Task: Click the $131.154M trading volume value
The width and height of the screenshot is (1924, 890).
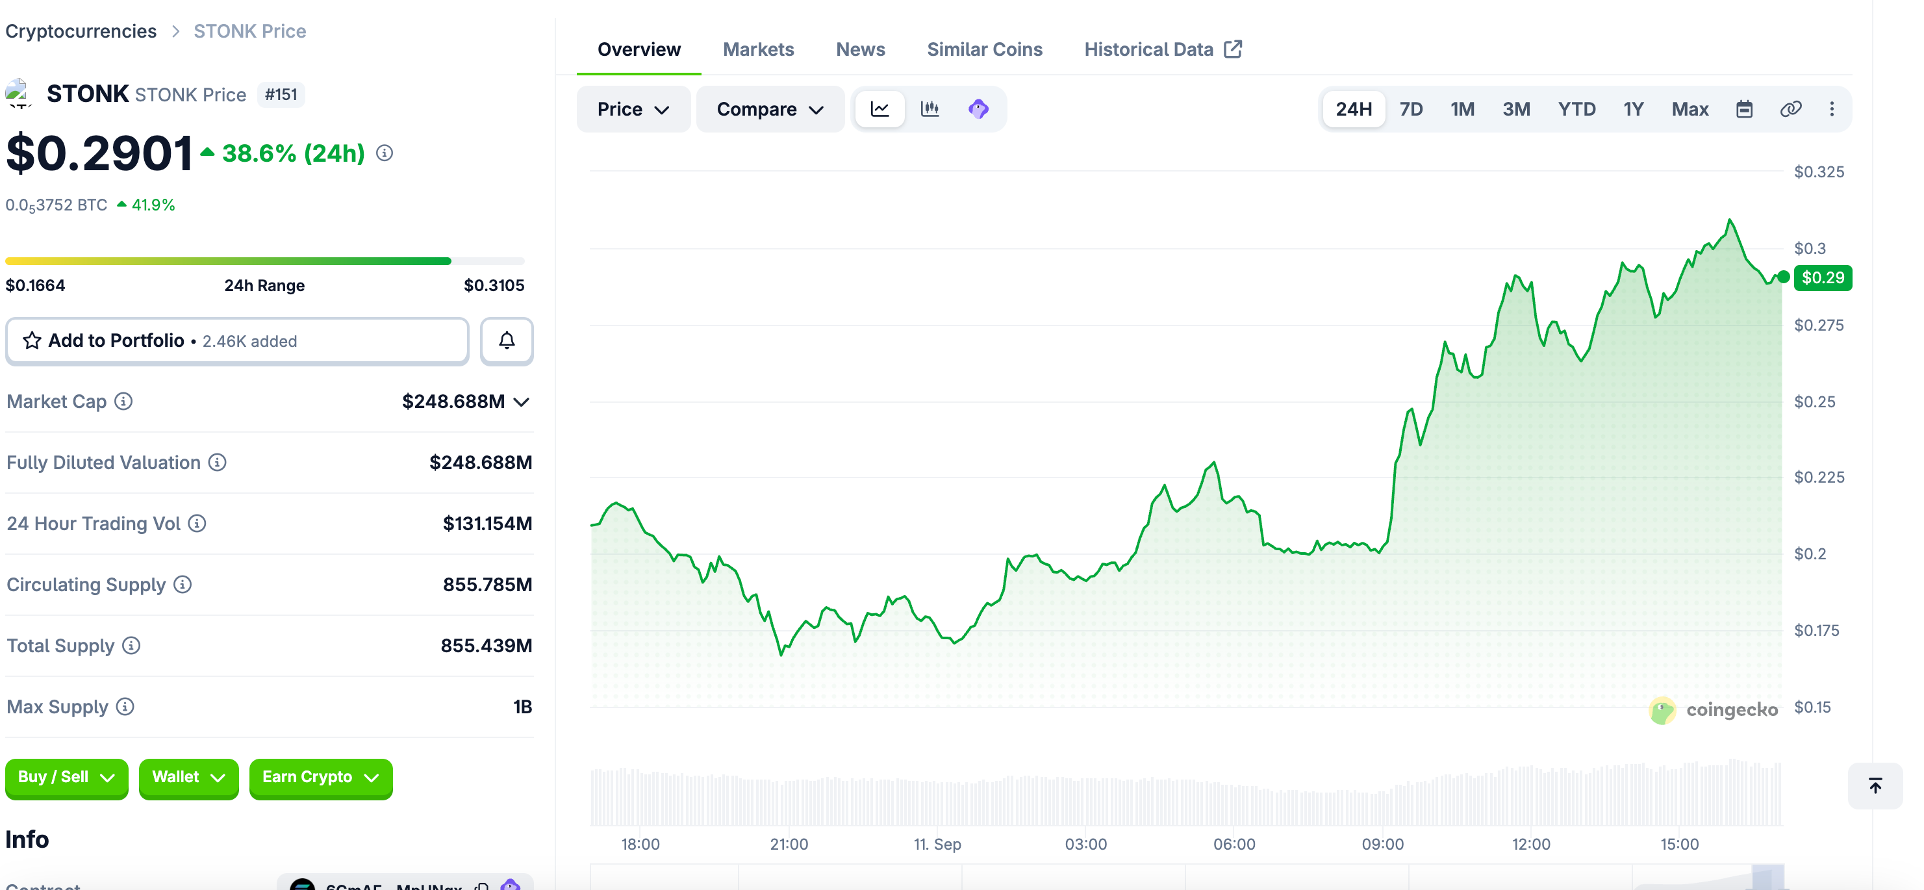Action: pyautogui.click(x=487, y=523)
